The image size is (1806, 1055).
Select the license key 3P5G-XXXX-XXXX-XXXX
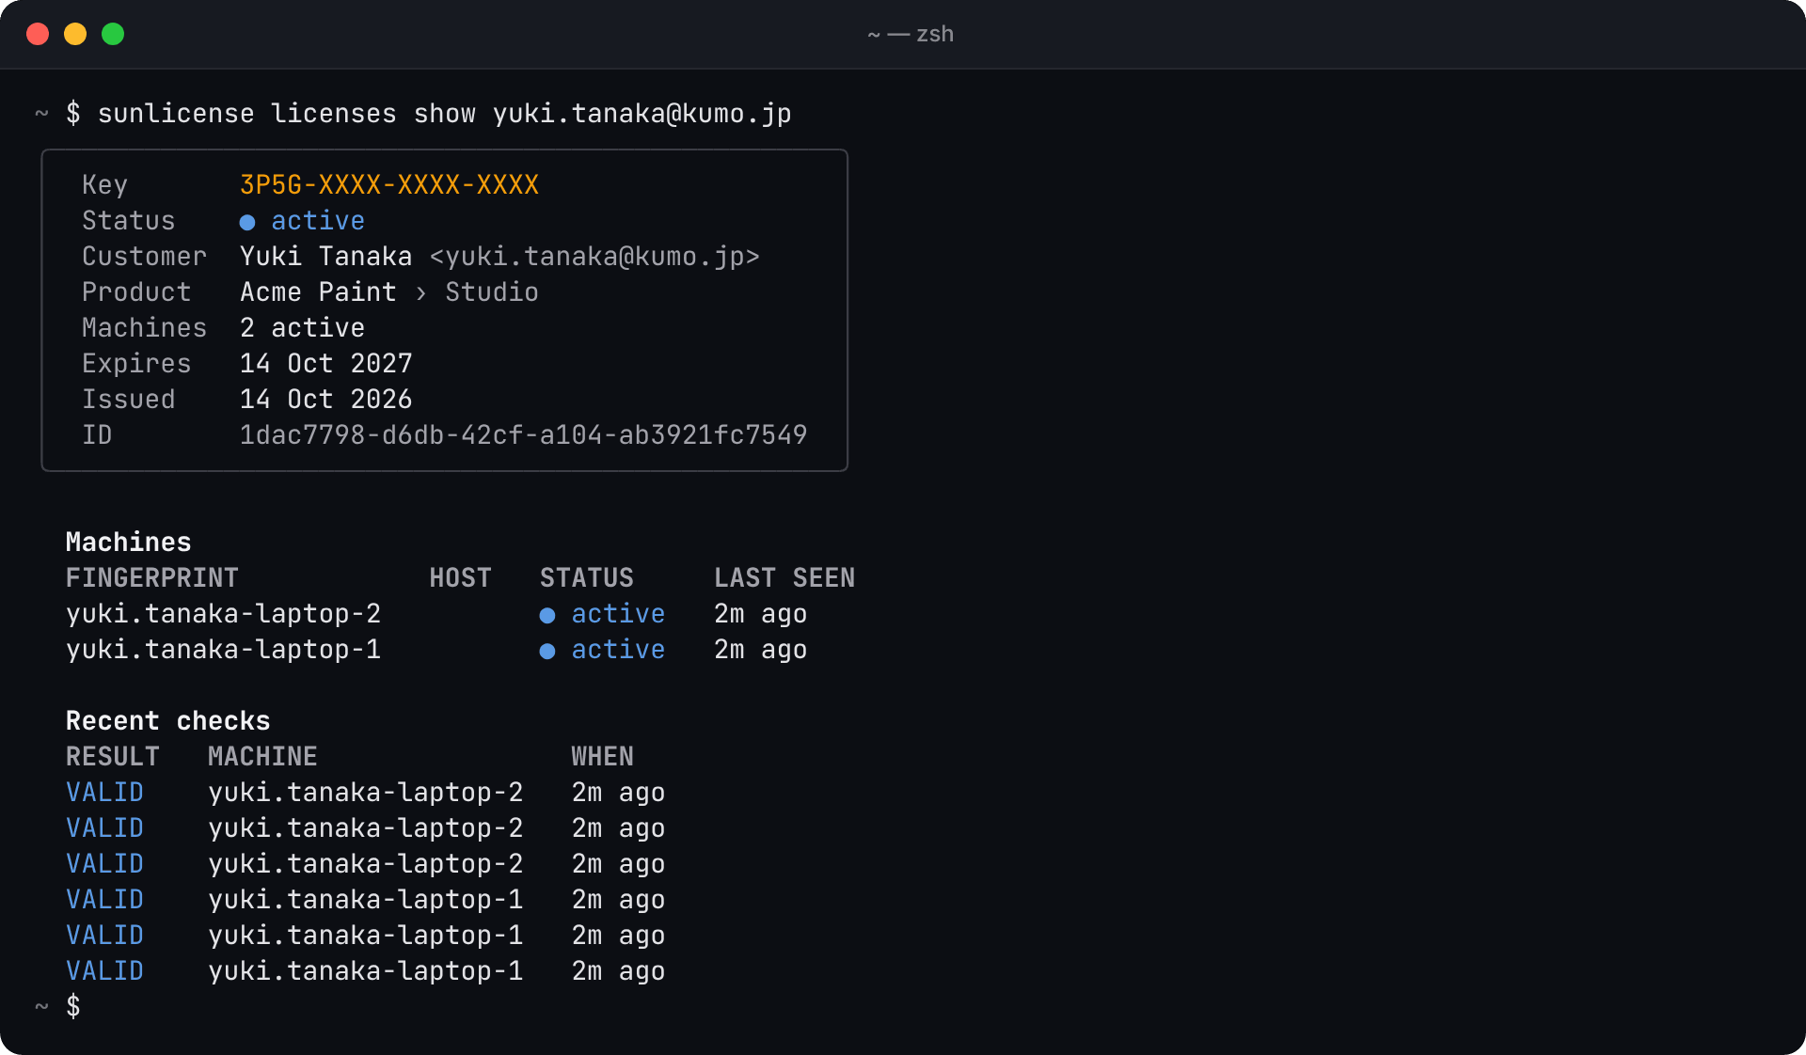click(389, 185)
